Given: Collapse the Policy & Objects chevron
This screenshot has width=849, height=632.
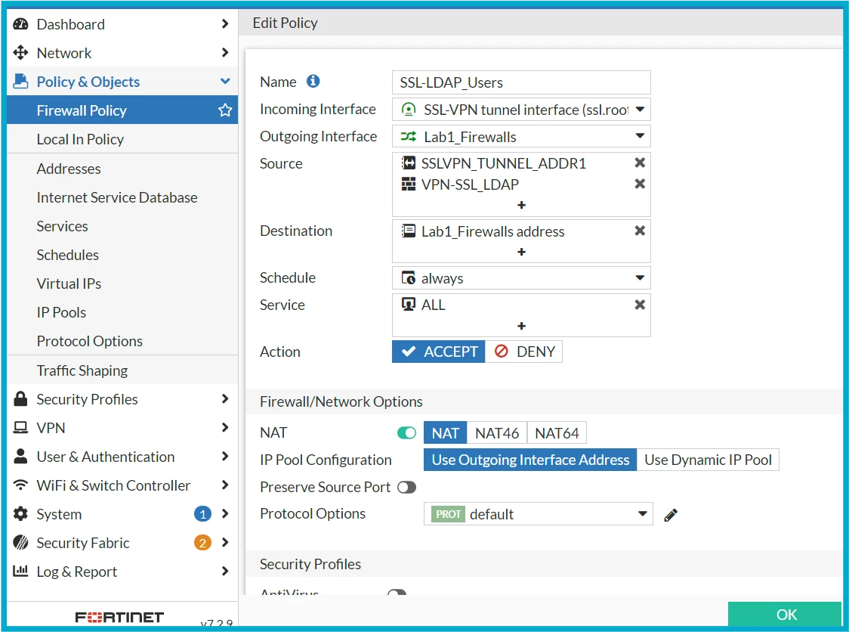Looking at the screenshot, I should pos(225,82).
